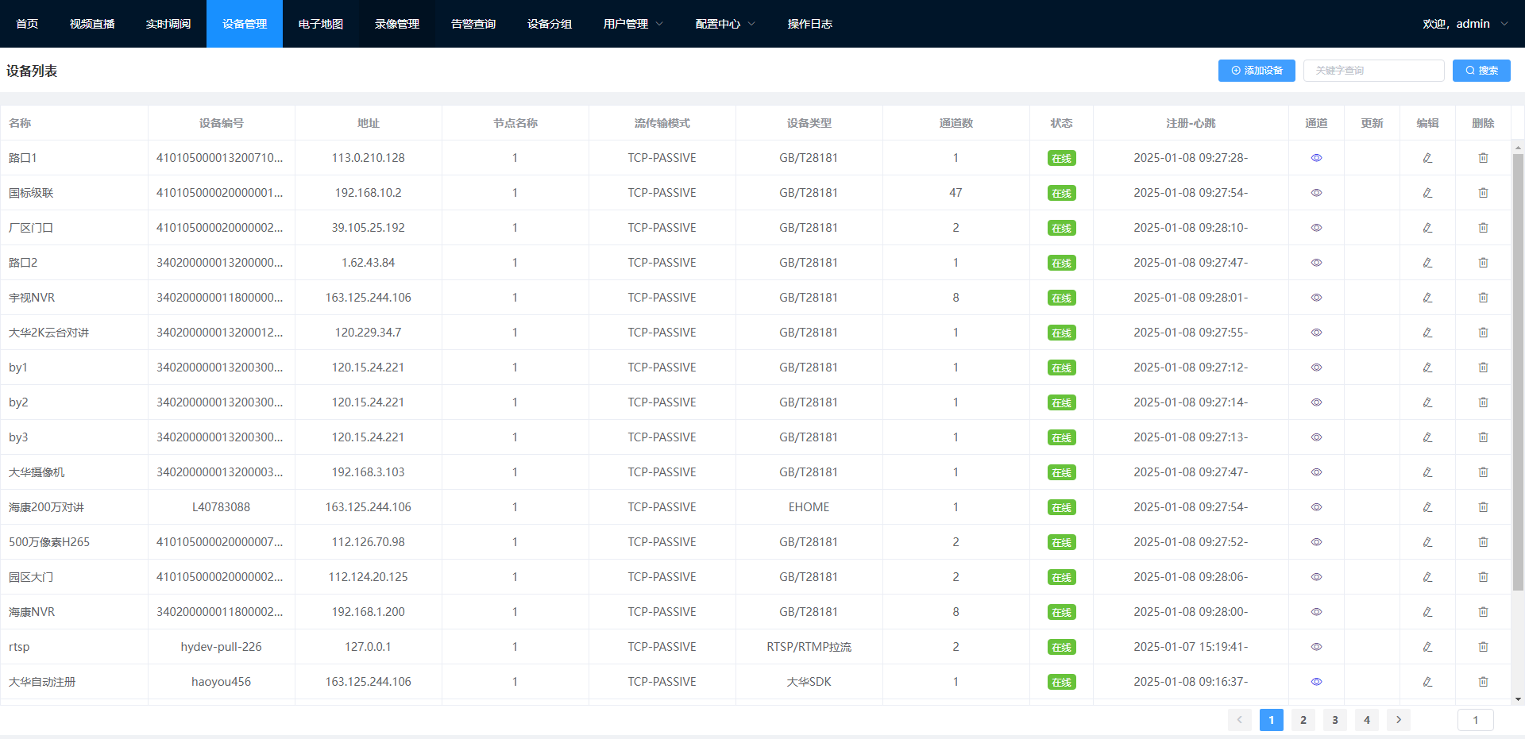Click device number hydev-pull-226
This screenshot has height=739, width=1525.
(222, 647)
